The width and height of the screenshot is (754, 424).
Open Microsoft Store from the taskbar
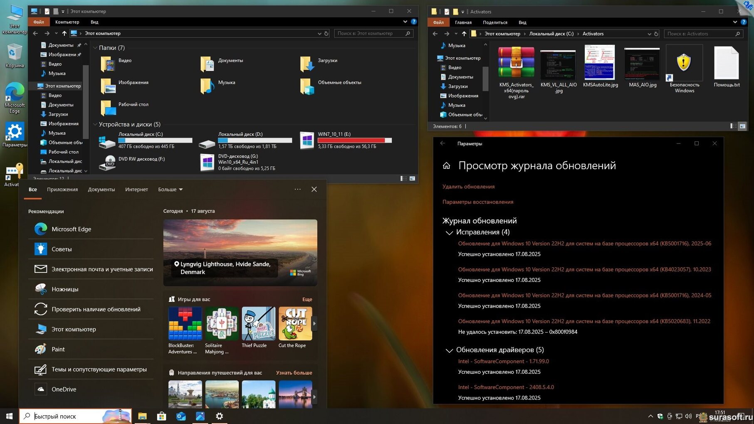click(161, 416)
